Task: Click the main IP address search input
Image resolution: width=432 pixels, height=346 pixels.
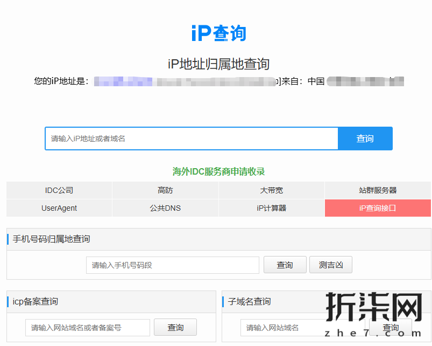Action: [x=191, y=139]
